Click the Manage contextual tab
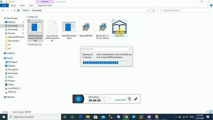 pyautogui.click(x=45, y=2)
